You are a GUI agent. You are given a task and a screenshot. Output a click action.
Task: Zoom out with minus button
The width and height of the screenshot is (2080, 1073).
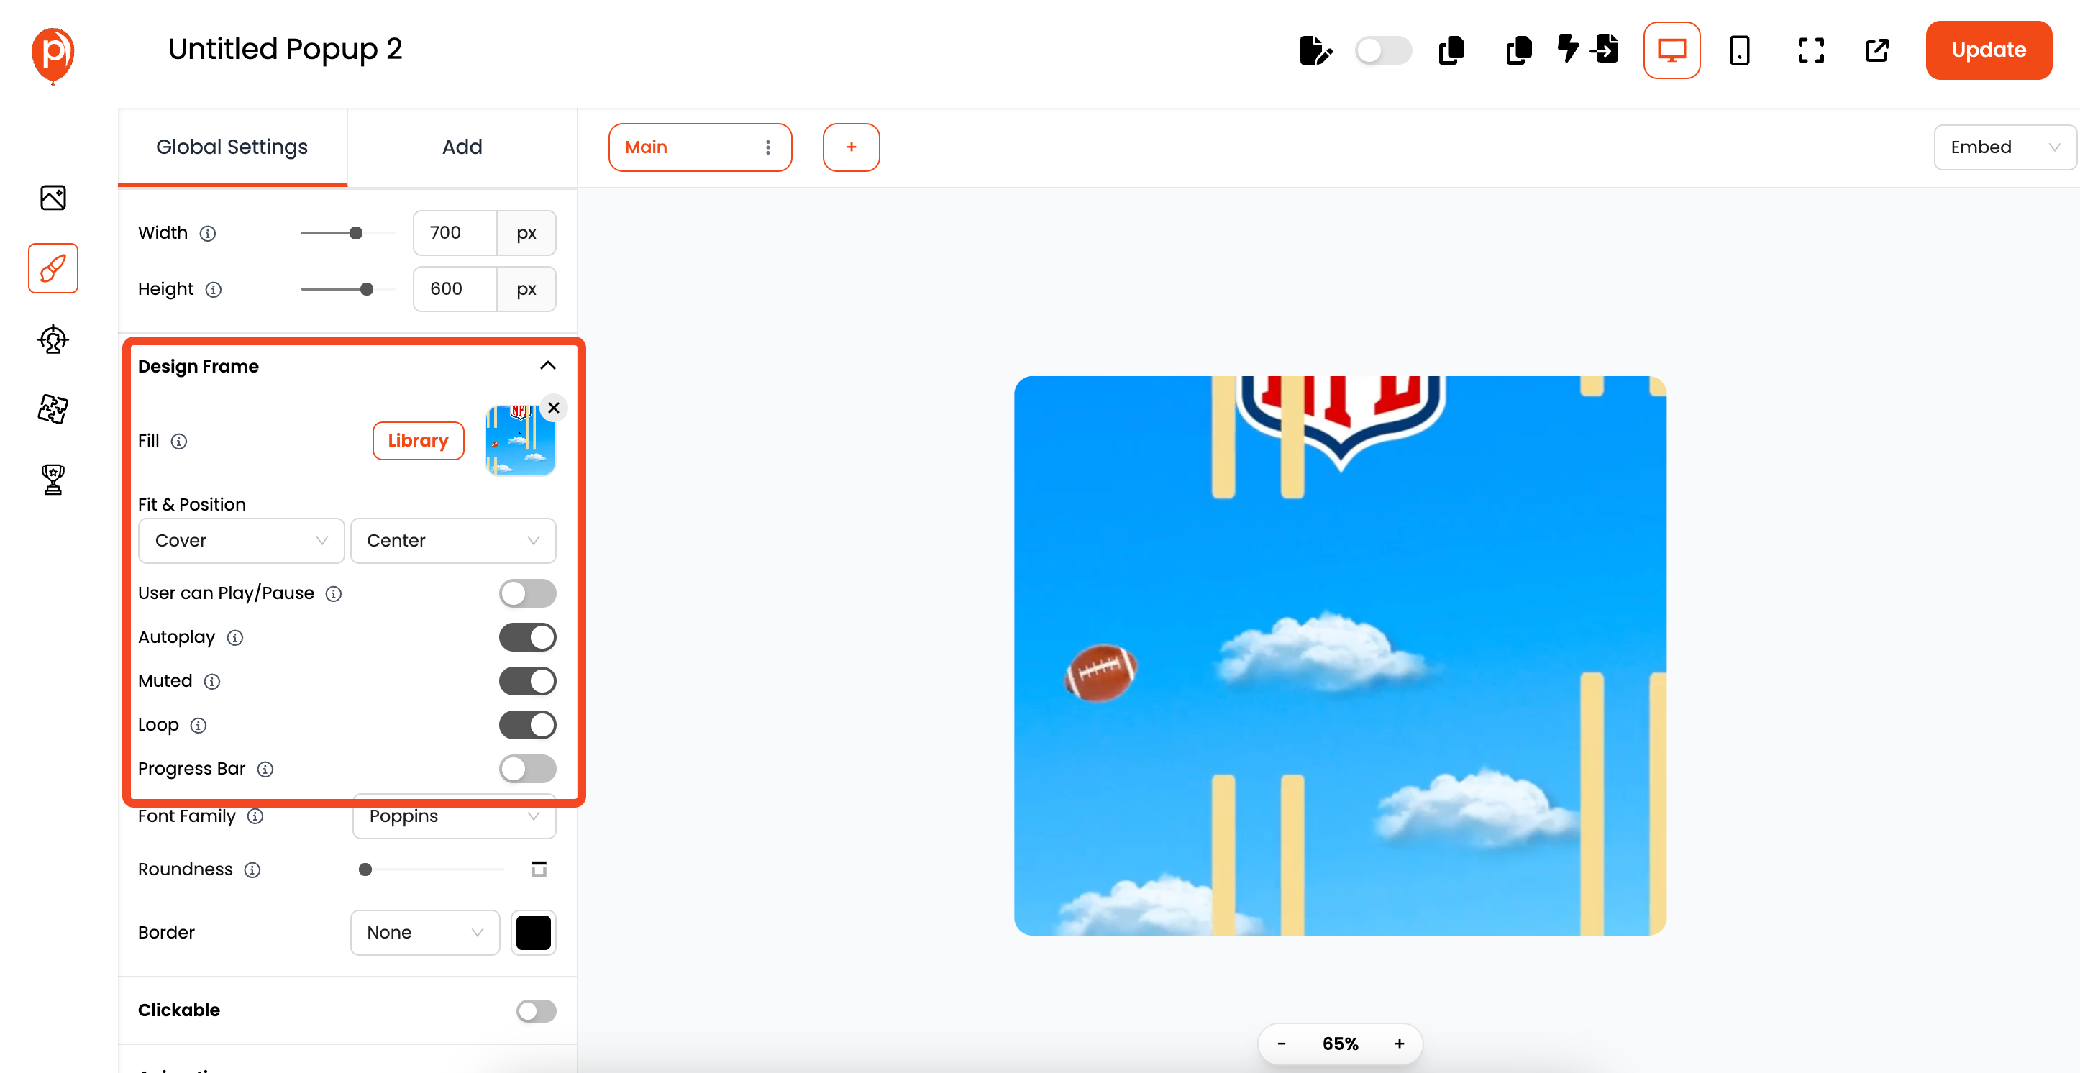tap(1282, 1044)
